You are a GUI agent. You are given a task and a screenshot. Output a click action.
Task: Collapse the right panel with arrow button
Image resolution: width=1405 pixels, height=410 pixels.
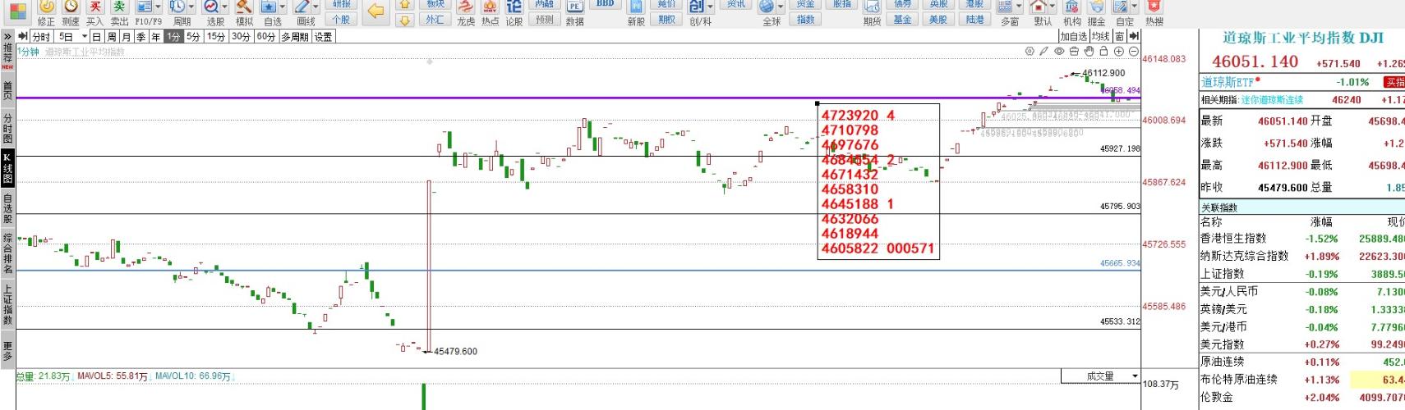tap(1134, 36)
